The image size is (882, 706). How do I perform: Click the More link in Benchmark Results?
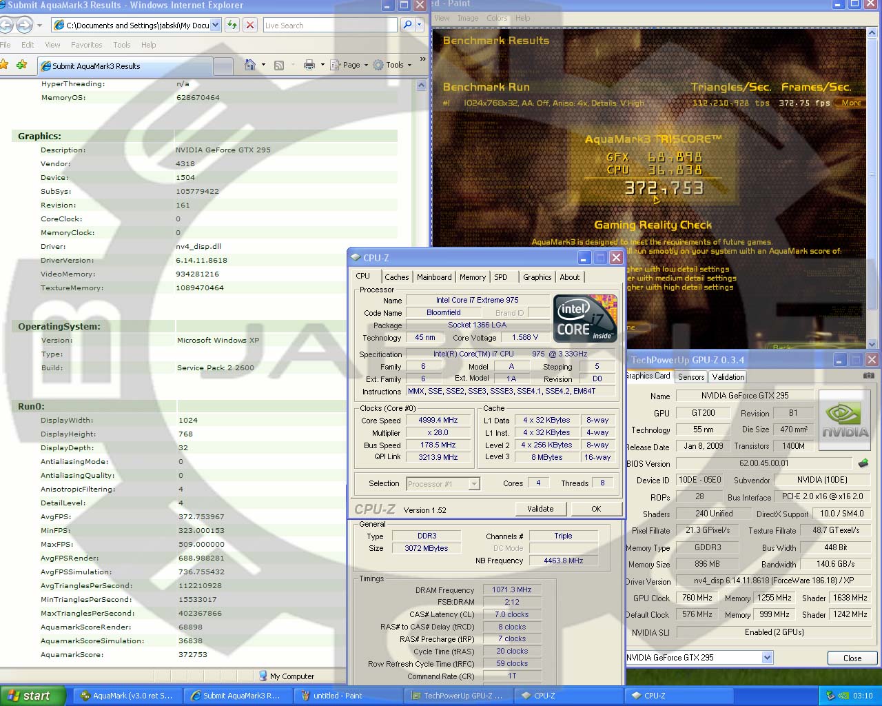click(x=851, y=103)
